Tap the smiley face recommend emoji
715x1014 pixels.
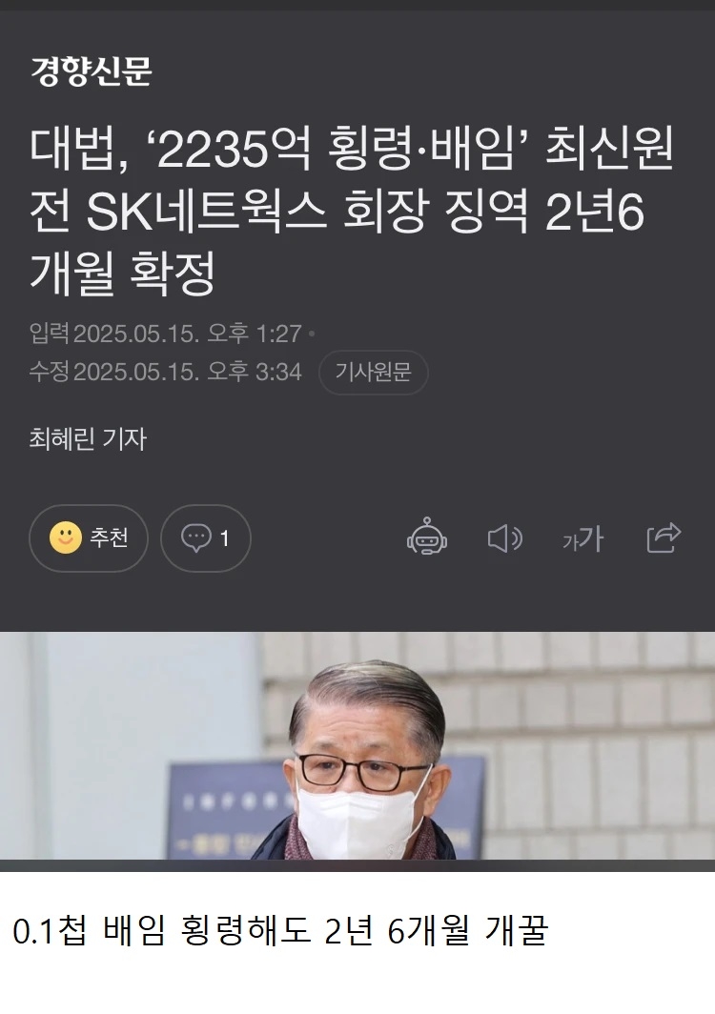click(66, 537)
